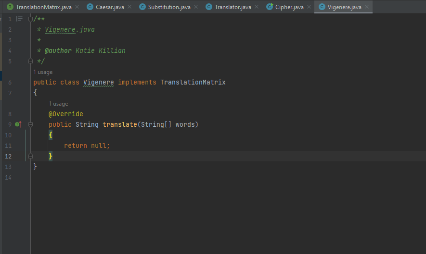
Task: Open the Substitution.java tab
Action: 169,7
